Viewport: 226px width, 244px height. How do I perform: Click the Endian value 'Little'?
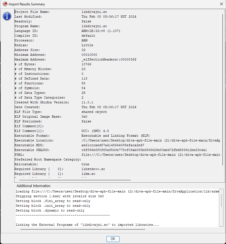click(x=87, y=45)
